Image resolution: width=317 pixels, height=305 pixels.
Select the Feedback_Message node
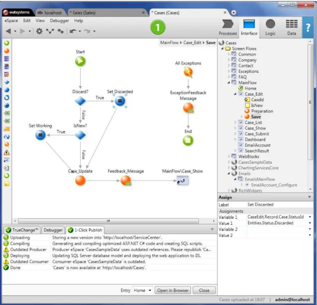[x=126, y=180]
